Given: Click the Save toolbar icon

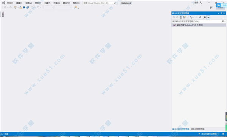Looking at the screenshot, I should click(x=24, y=7).
